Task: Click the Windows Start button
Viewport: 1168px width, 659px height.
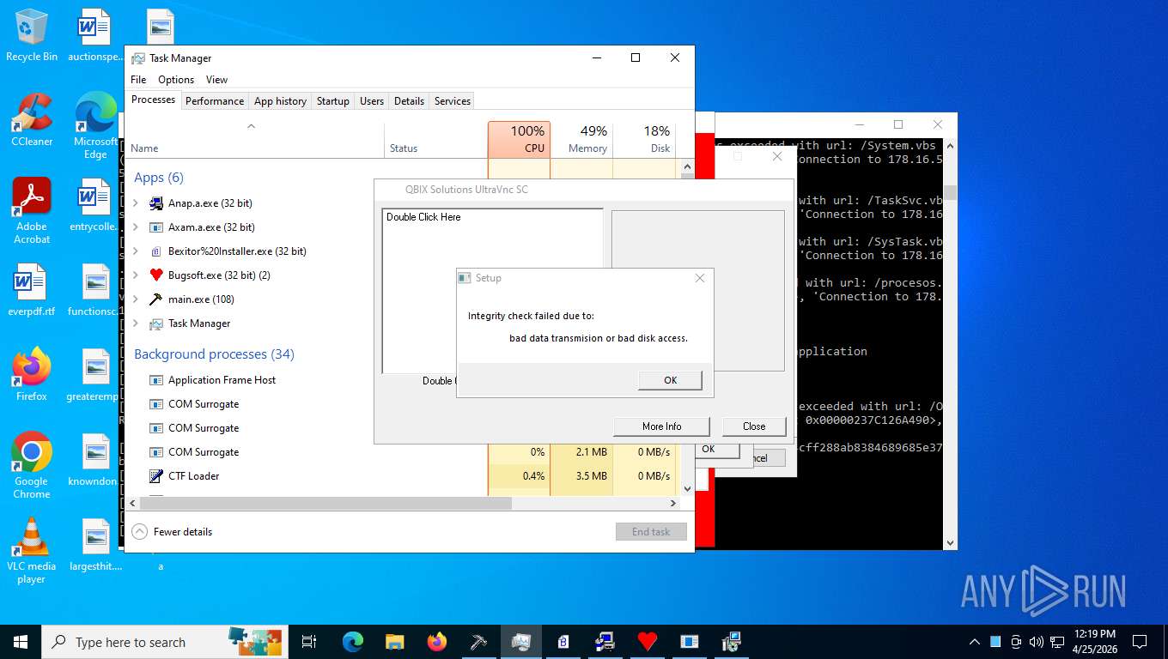Action: (21, 642)
